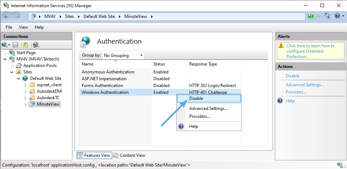This screenshot has height=169, width=347.
Task: Select Forms Authentication row
Action: click(x=160, y=86)
